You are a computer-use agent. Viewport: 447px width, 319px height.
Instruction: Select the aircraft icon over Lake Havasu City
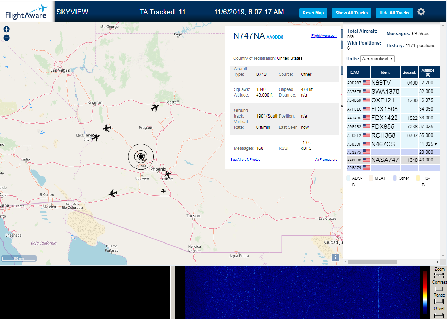[x=95, y=138]
